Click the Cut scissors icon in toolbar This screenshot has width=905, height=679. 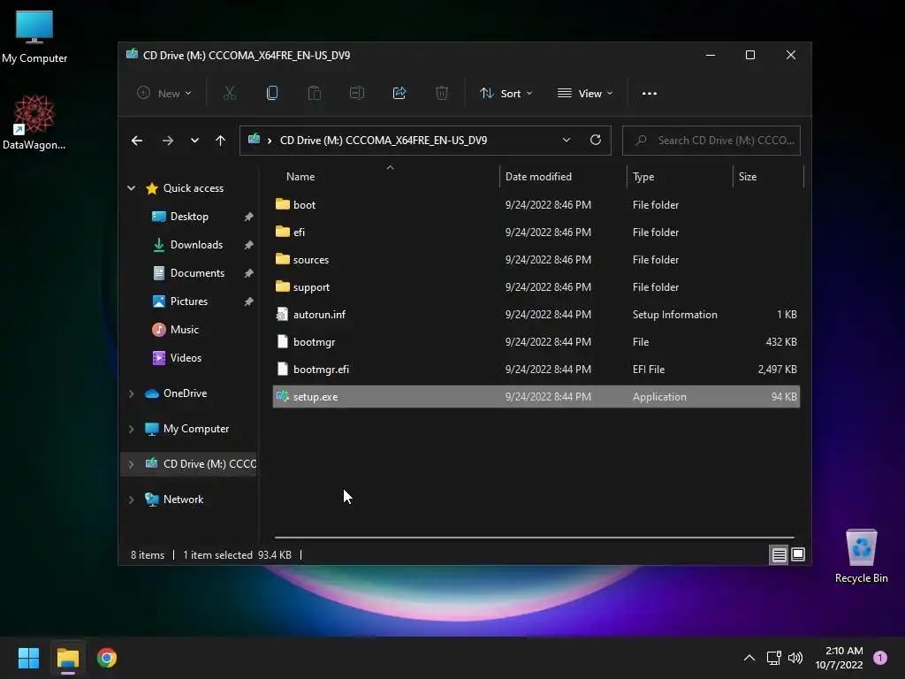[229, 93]
